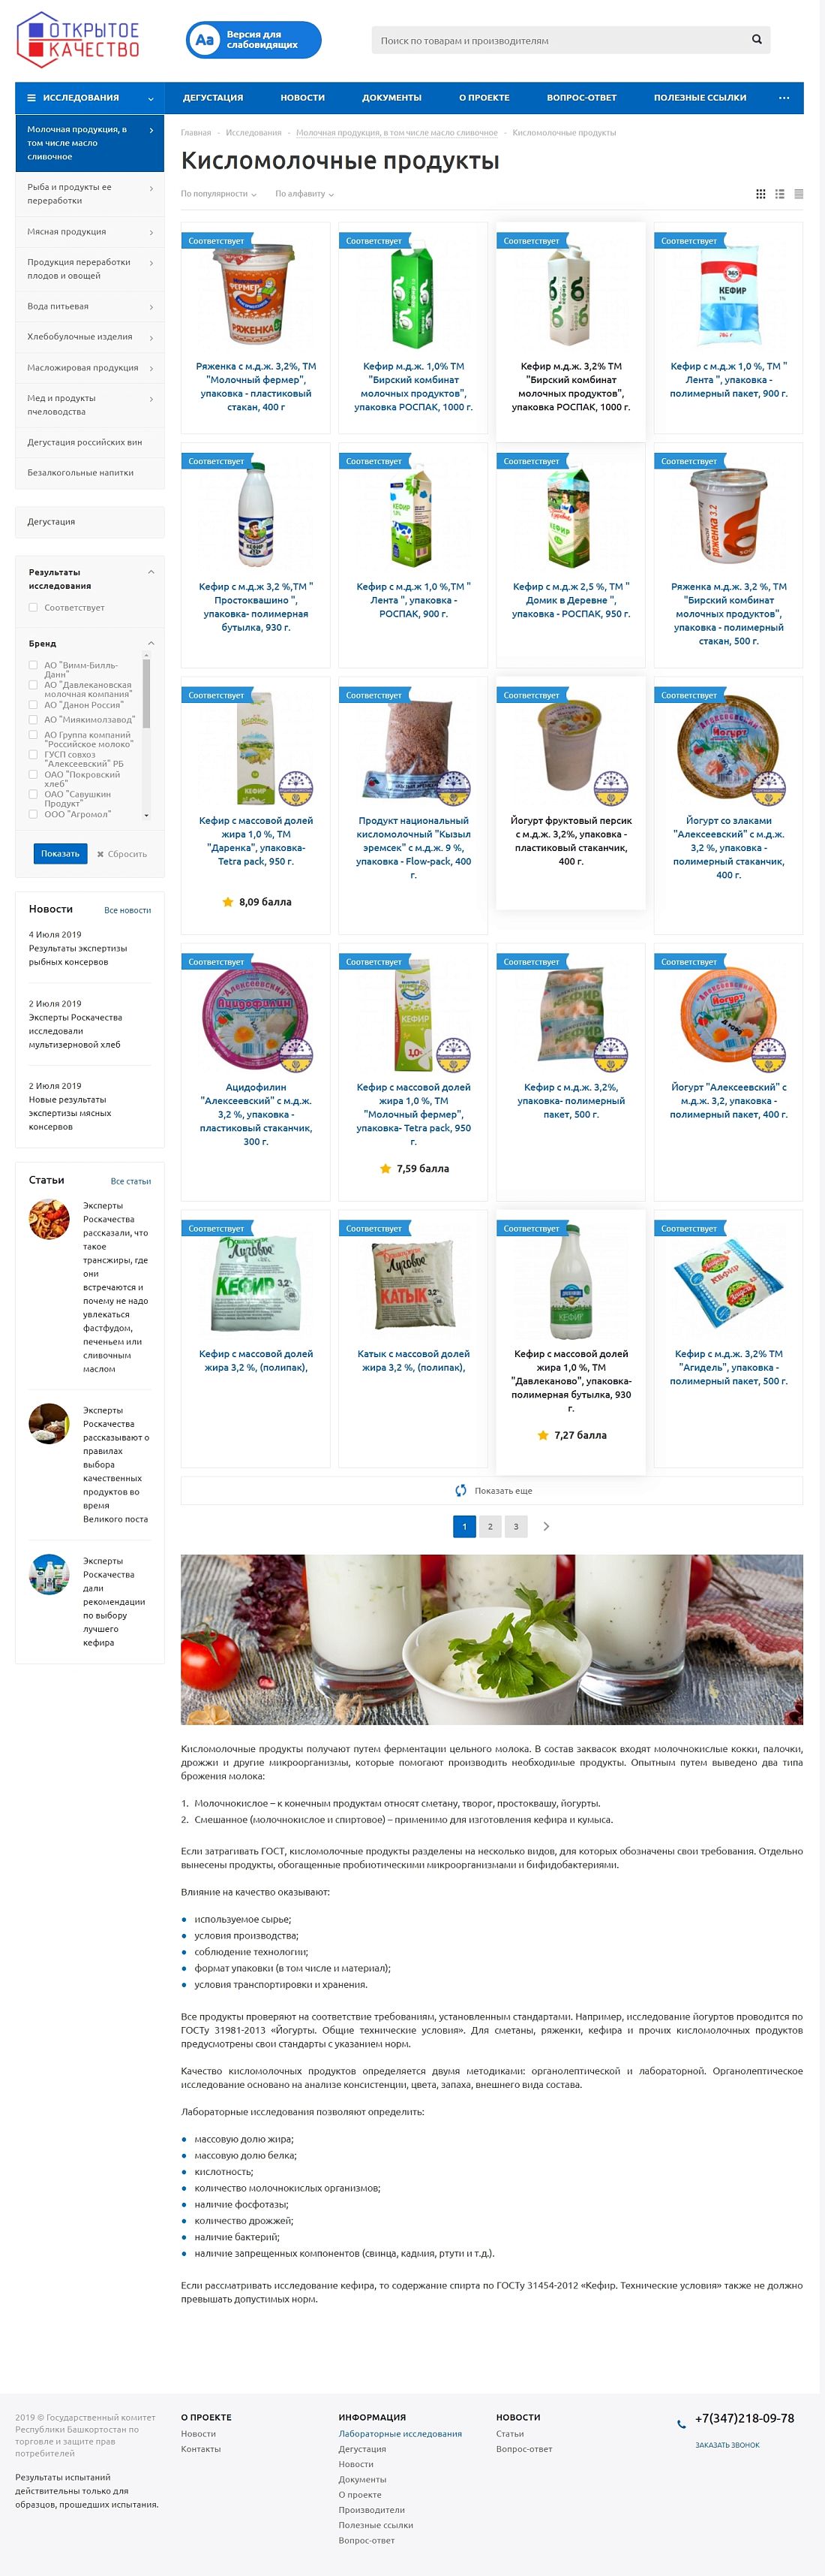
Task: Open the Документы menu item
Action: (x=391, y=98)
